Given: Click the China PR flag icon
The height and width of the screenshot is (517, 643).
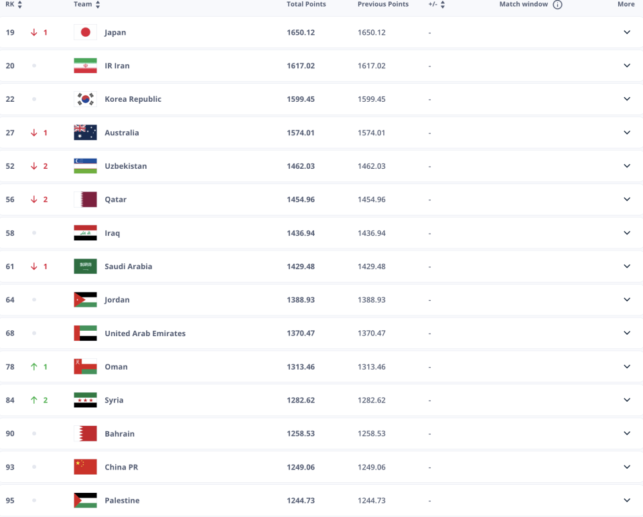Looking at the screenshot, I should tap(85, 467).
